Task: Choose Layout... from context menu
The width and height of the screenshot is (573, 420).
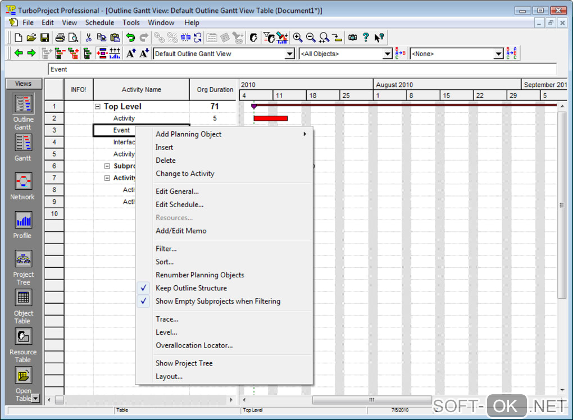Action: pyautogui.click(x=169, y=377)
